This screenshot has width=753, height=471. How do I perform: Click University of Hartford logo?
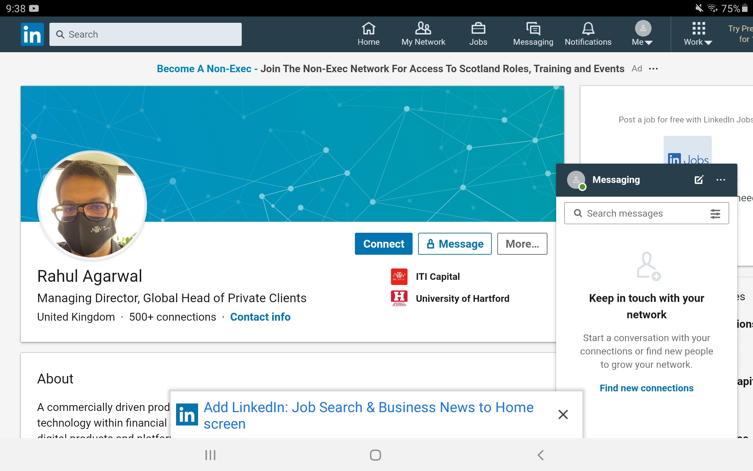pyautogui.click(x=399, y=298)
